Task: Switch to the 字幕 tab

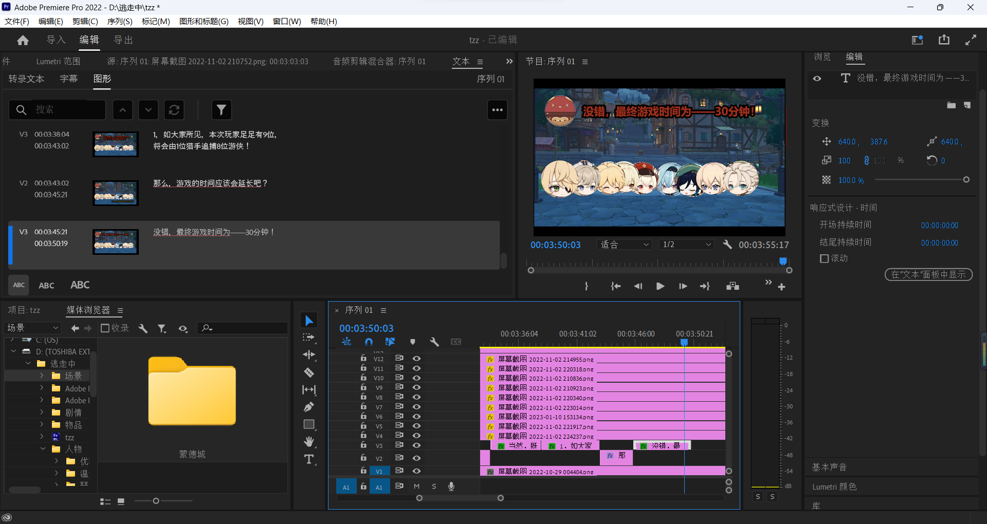Action: tap(69, 79)
